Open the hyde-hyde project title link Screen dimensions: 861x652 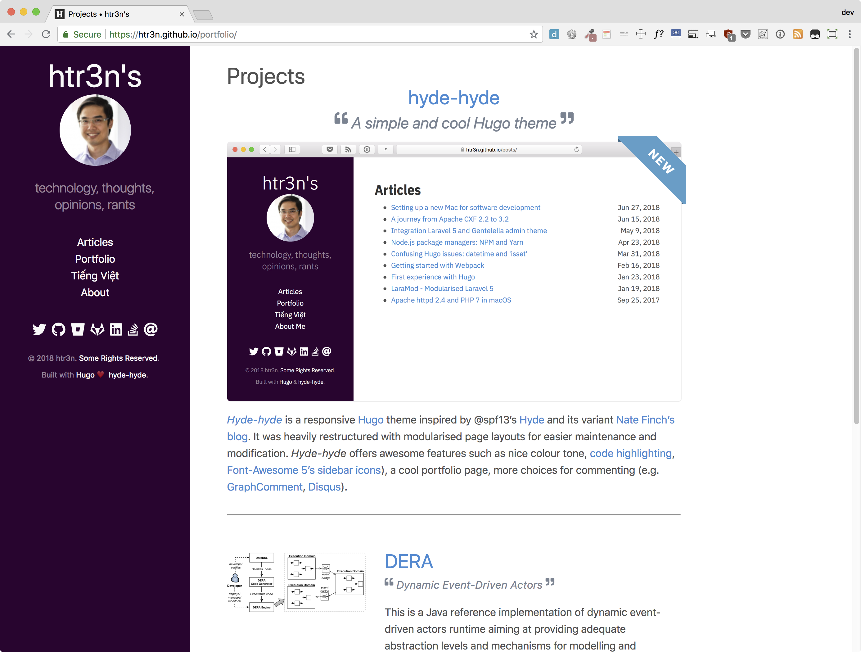pos(454,98)
